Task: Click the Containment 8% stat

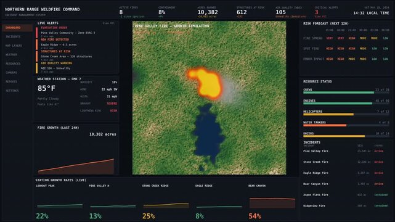Action: pos(161,12)
